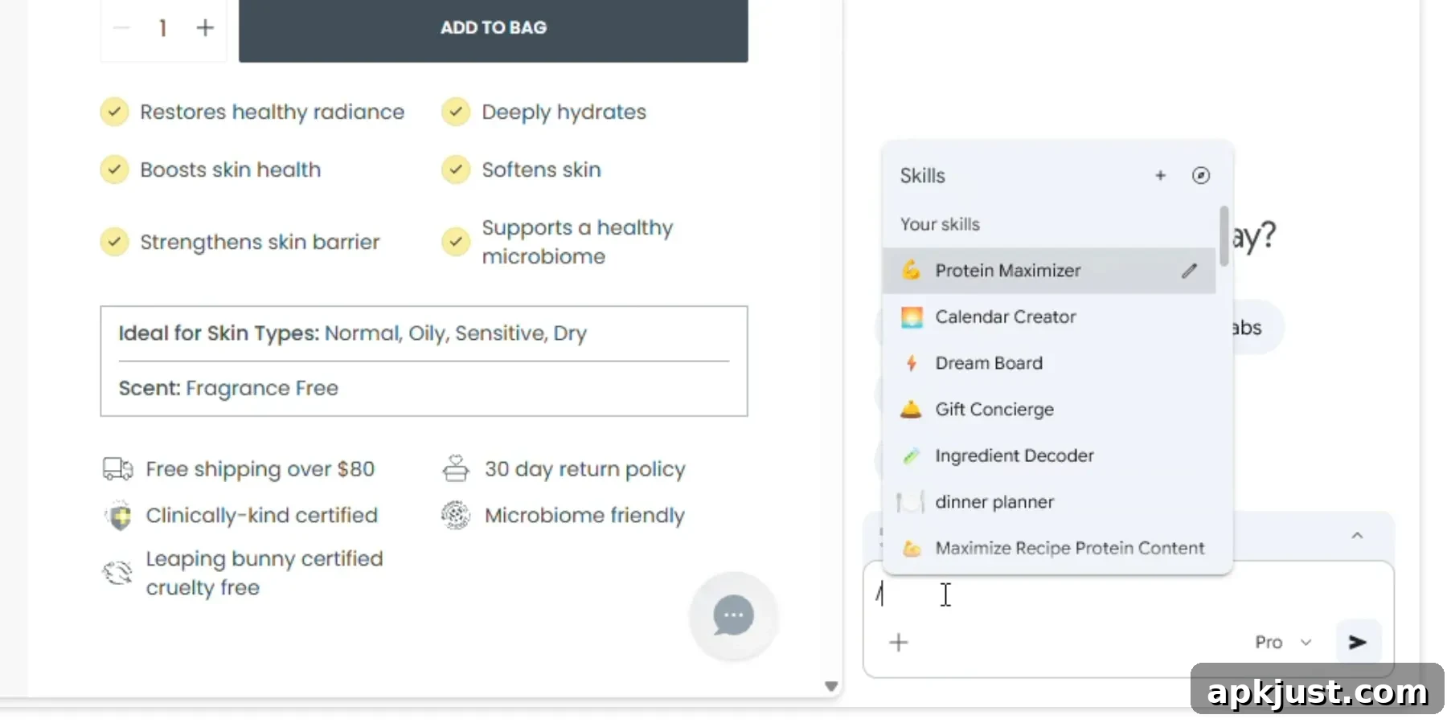
Task: Click the free shipping truck icon
Action: (x=118, y=468)
